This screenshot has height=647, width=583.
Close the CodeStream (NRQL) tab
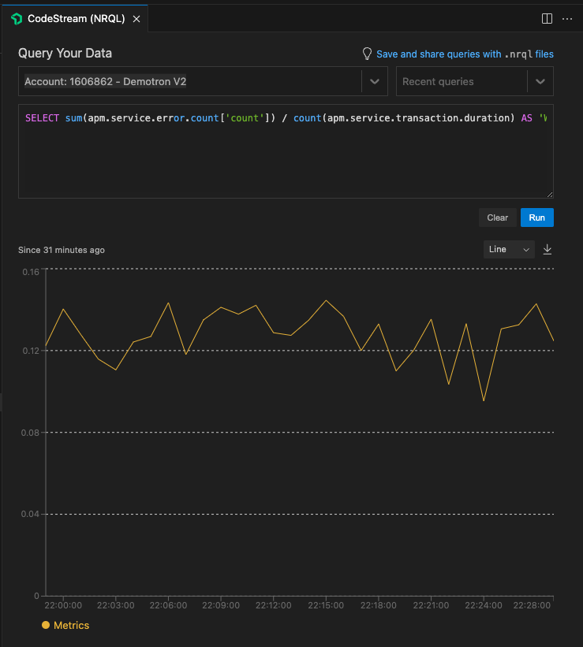pyautogui.click(x=136, y=19)
